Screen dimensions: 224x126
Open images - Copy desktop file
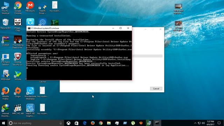[x=18, y=25]
